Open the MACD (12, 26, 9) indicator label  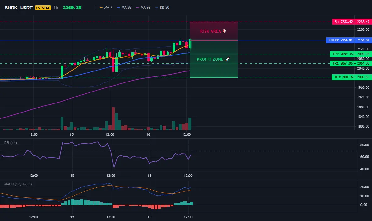click(18, 184)
